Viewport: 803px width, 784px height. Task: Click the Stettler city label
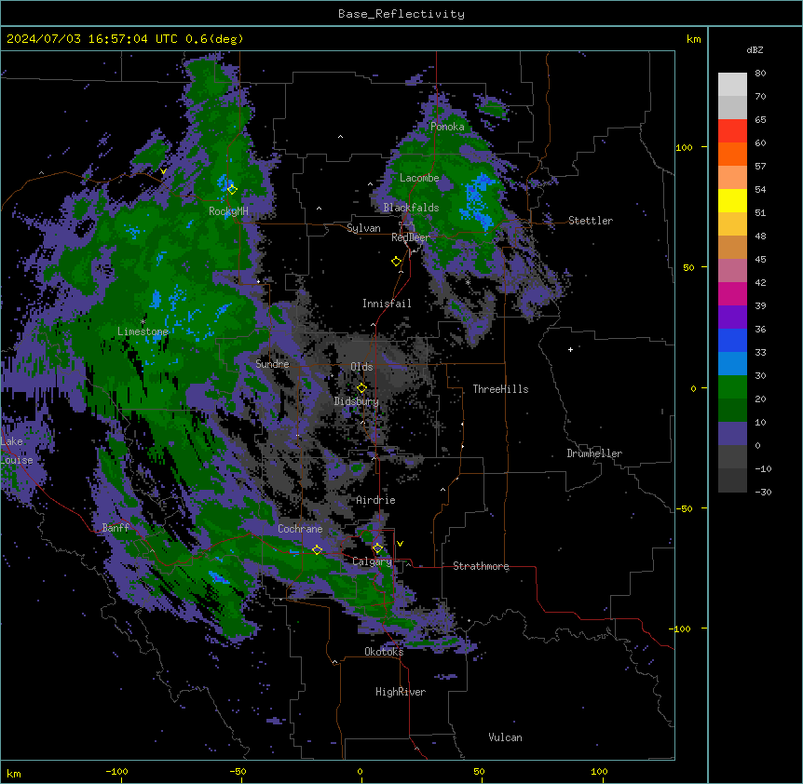coord(591,221)
